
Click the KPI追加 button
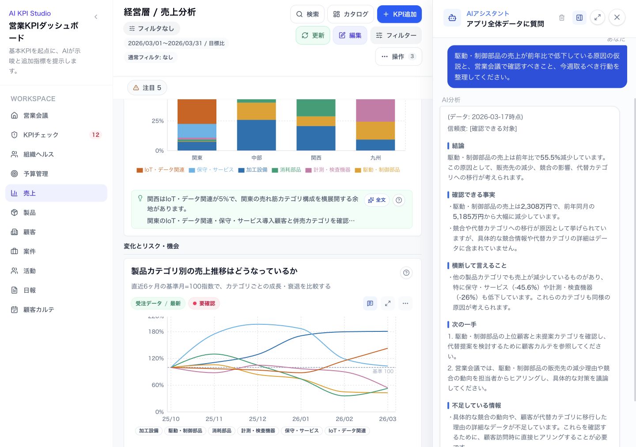(x=399, y=14)
